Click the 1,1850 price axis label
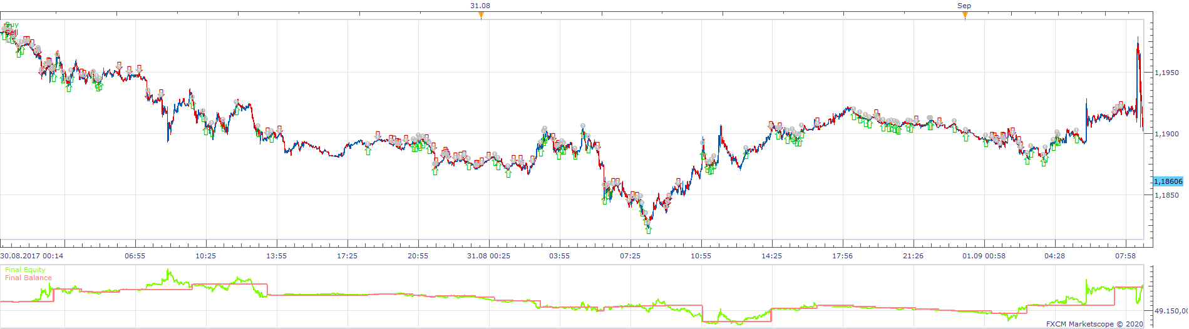 (1166, 195)
